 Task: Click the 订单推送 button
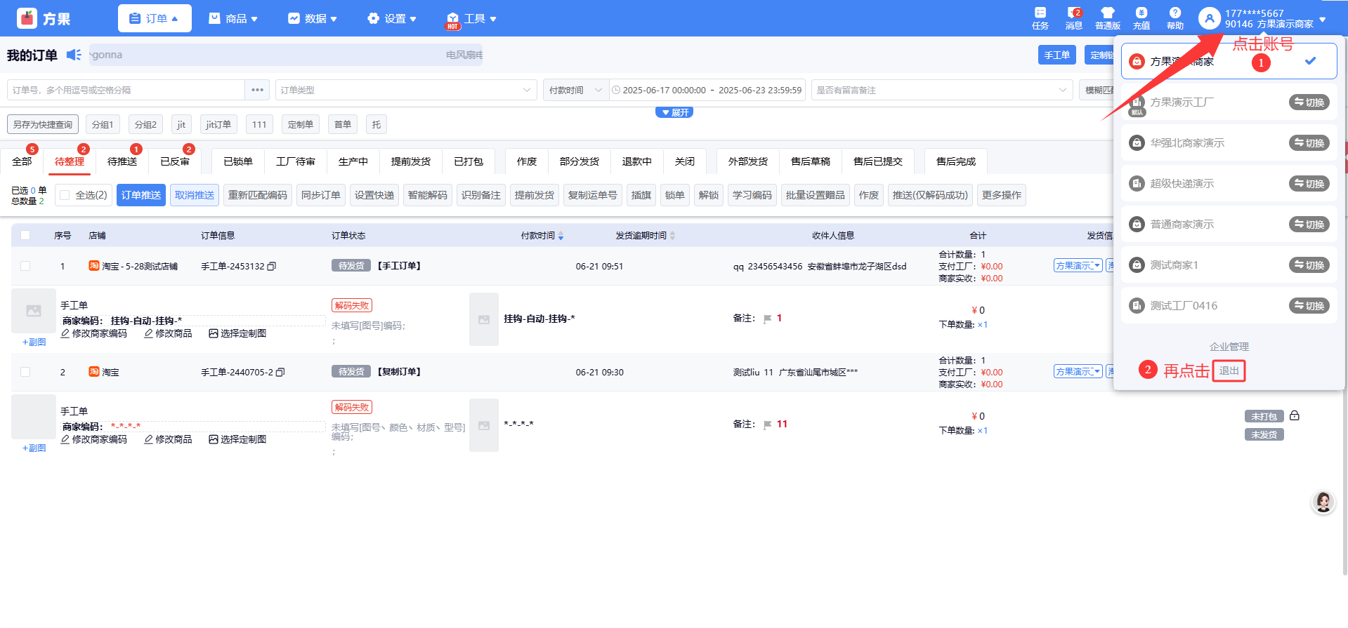point(141,195)
